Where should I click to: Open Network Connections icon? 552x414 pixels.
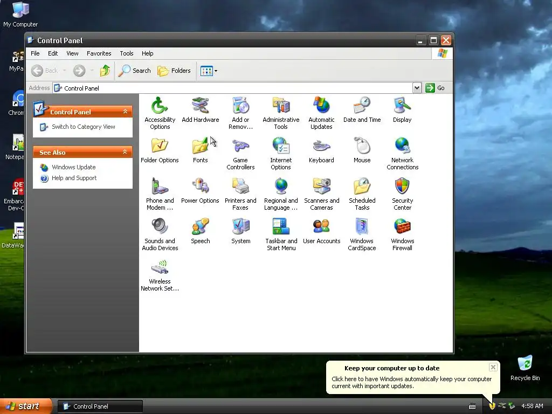tap(402, 154)
